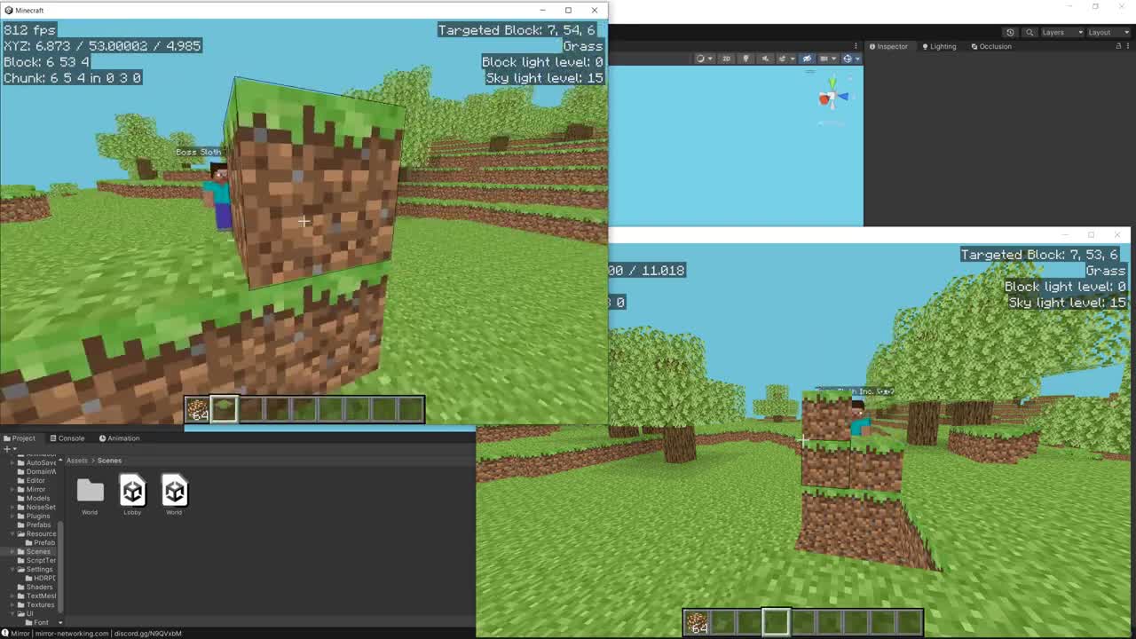Viewport: 1136px width, 639px height.
Task: Switch to the Lighting tab
Action: tap(939, 46)
